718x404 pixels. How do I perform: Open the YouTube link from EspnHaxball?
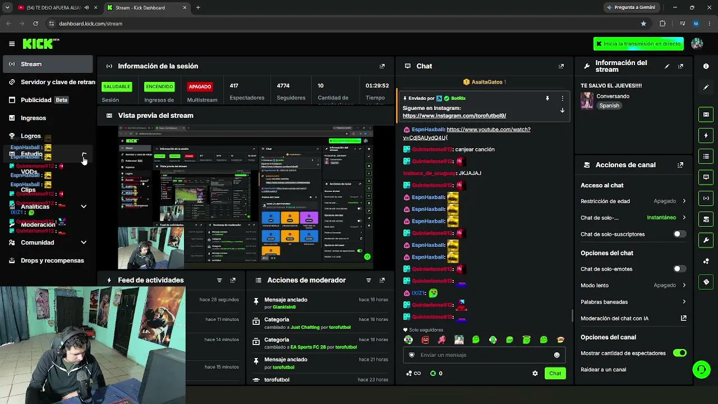[x=467, y=134]
